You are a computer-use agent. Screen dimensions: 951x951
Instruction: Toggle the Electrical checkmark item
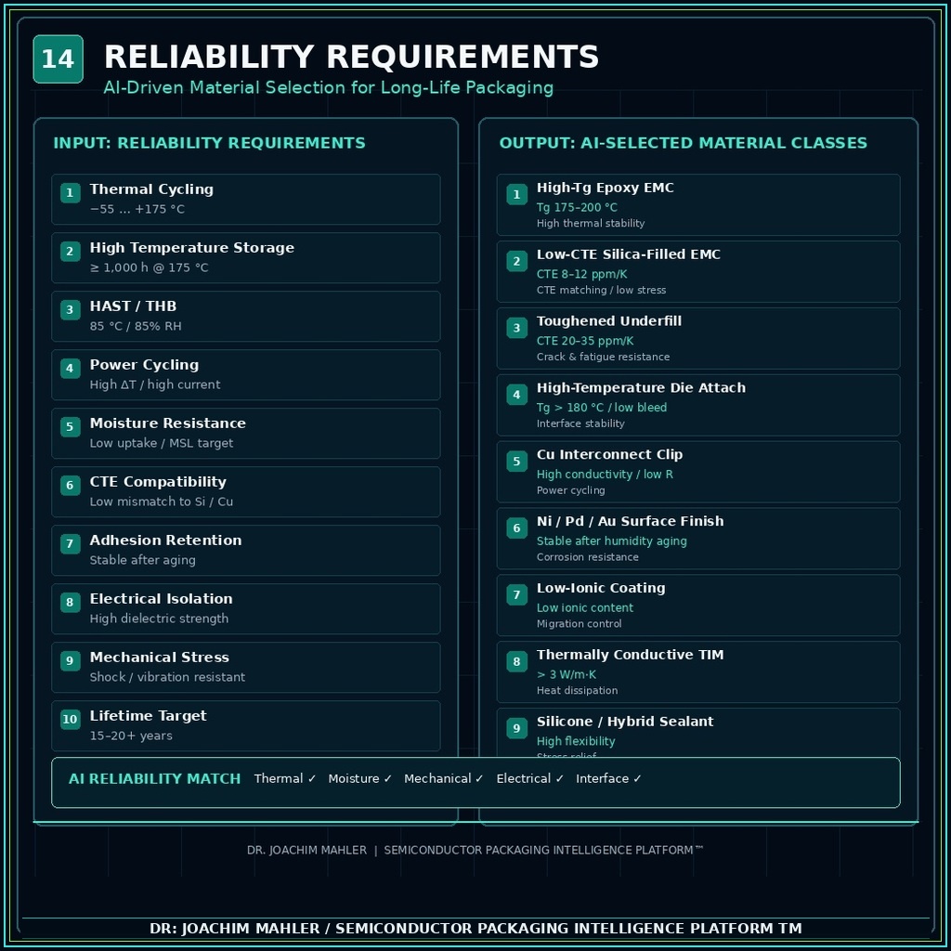point(529,779)
